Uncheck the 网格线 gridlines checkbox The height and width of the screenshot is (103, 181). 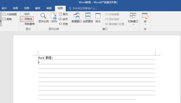point(22,19)
